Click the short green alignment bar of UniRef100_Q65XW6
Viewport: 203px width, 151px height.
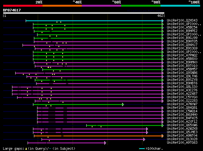[124, 125]
